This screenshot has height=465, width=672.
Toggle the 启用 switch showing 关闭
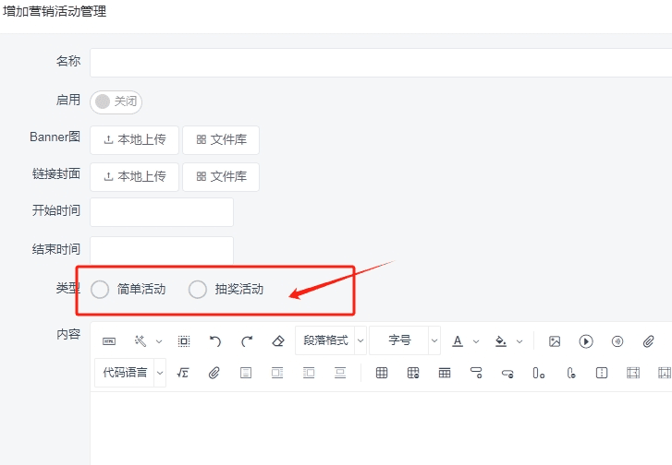[116, 101]
